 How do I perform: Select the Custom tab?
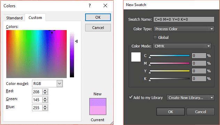pos(35,18)
